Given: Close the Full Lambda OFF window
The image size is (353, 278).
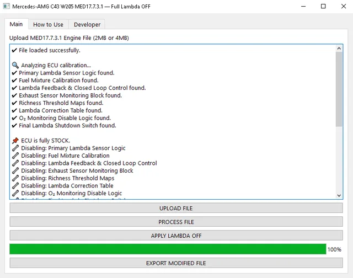Looking at the screenshot, I should click(343, 6).
